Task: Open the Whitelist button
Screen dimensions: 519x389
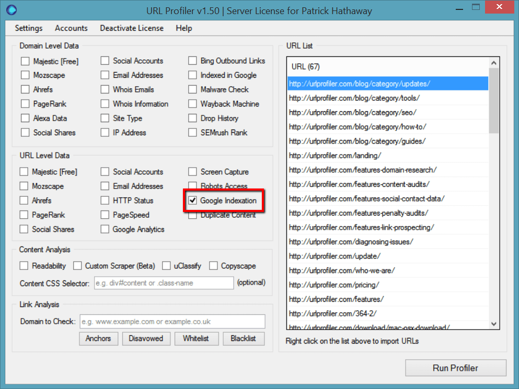Action: (196, 339)
